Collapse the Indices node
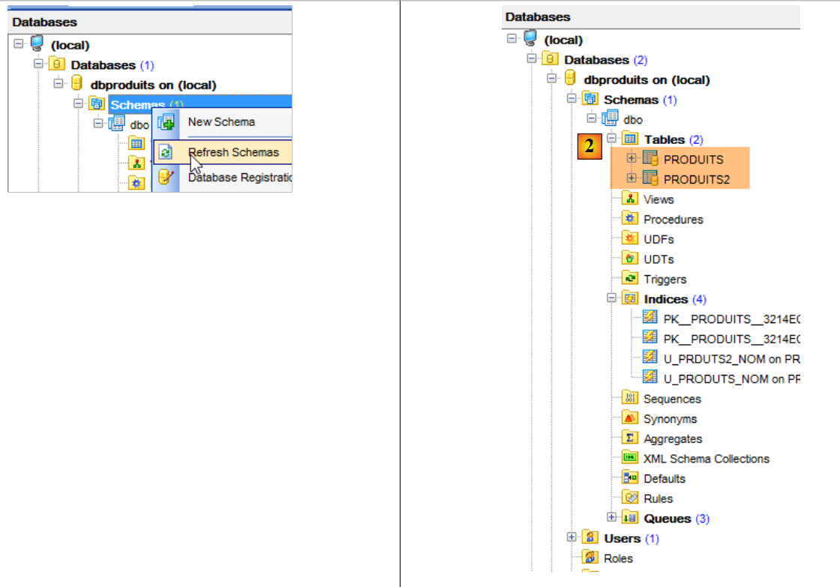This screenshot has height=587, width=840. click(x=611, y=298)
